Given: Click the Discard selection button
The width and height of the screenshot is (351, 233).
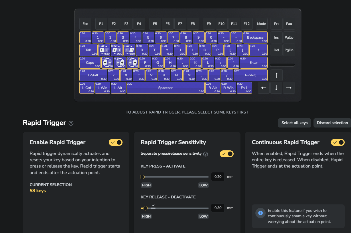Looking at the screenshot, I should (x=332, y=123).
